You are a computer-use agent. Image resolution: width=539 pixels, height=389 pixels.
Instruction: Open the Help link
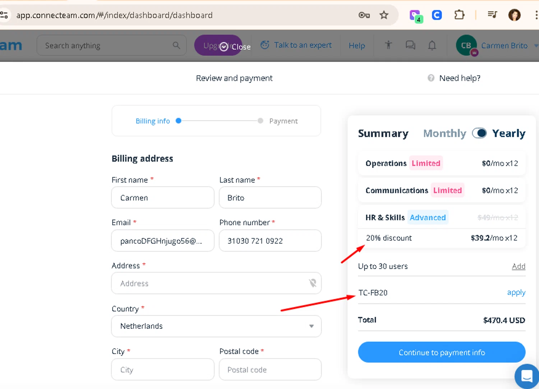(357, 46)
